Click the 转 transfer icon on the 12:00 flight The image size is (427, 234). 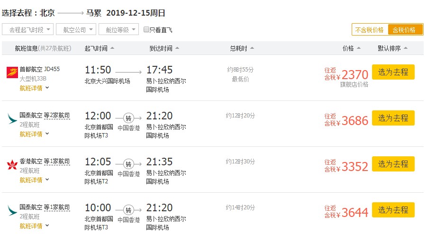tap(128, 118)
